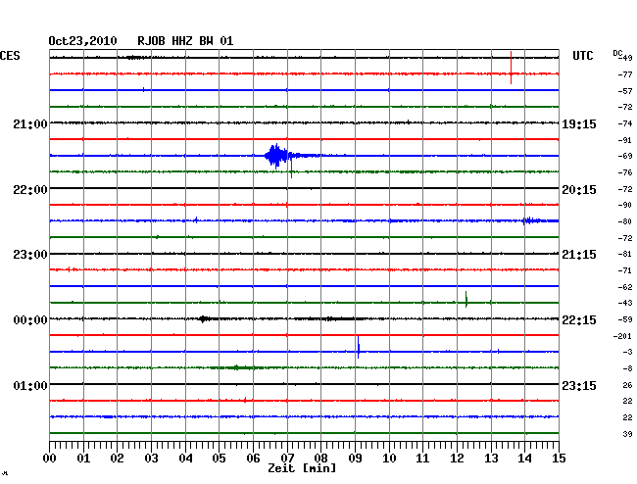The height and width of the screenshot is (484, 637).
Task: Select the 20:15 UTC label
Action: [x=579, y=190]
